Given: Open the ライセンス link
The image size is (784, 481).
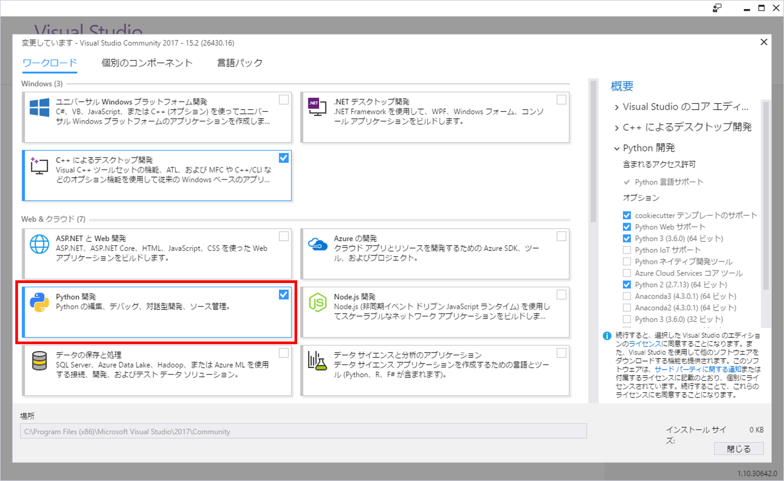Looking at the screenshot, I should coord(645,344).
